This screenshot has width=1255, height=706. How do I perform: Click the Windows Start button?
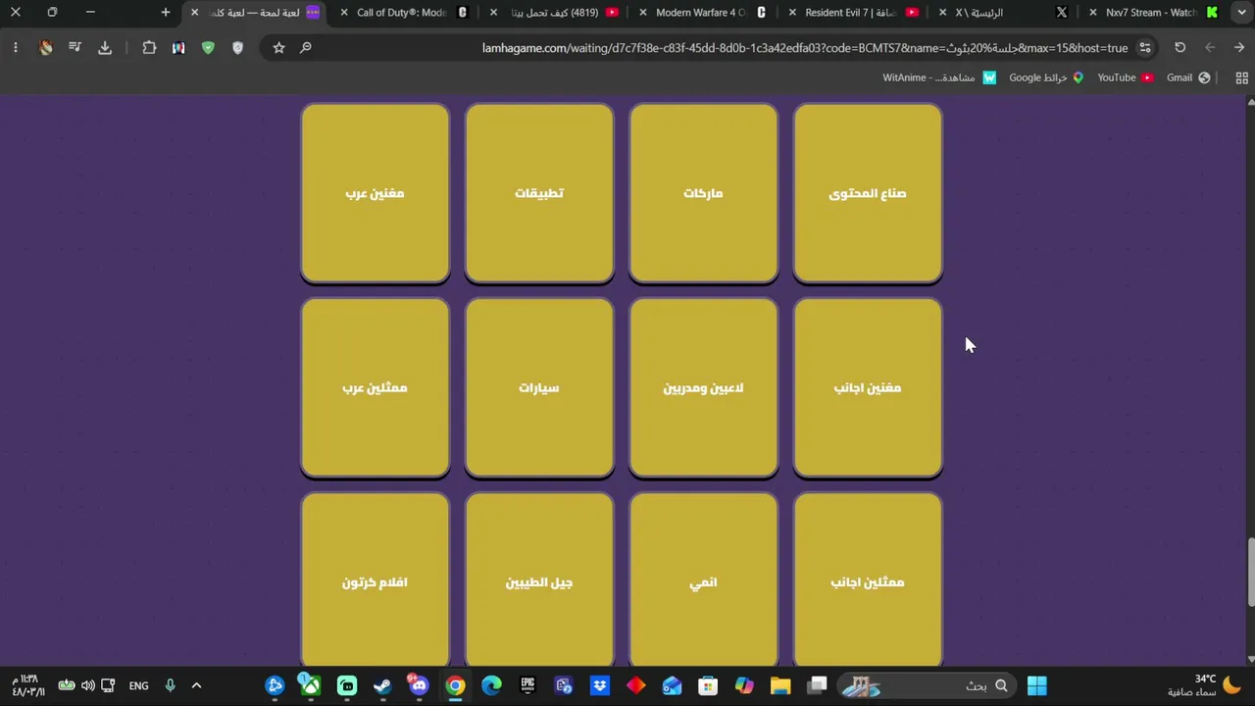[1036, 685]
